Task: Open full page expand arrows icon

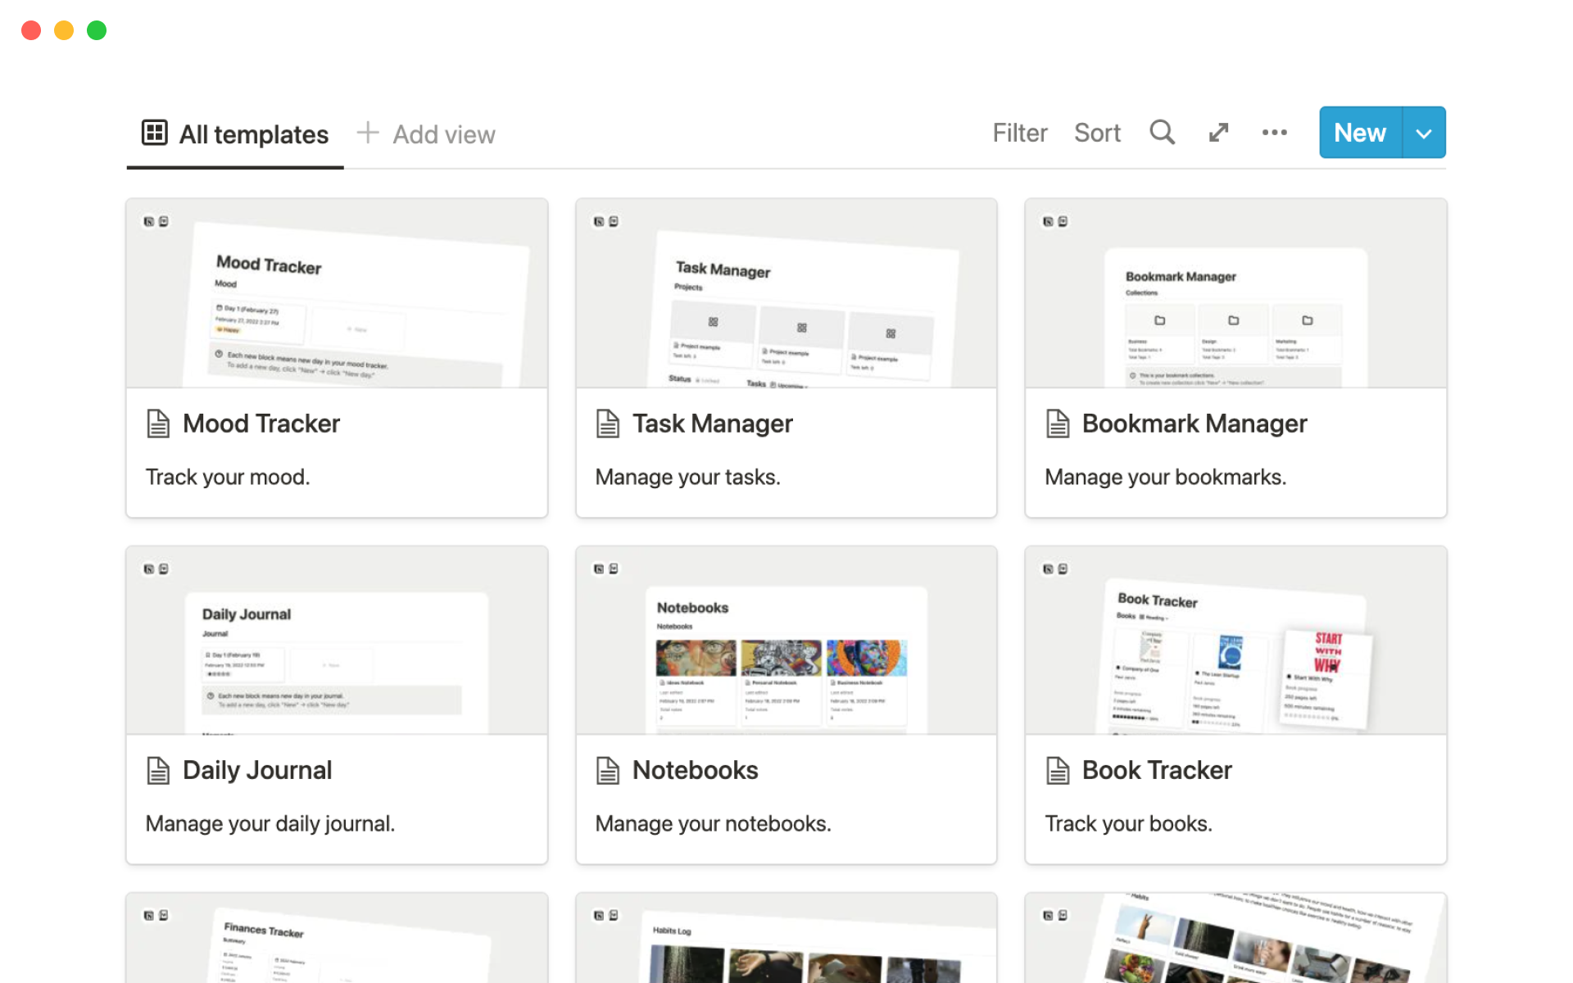Action: coord(1218,133)
